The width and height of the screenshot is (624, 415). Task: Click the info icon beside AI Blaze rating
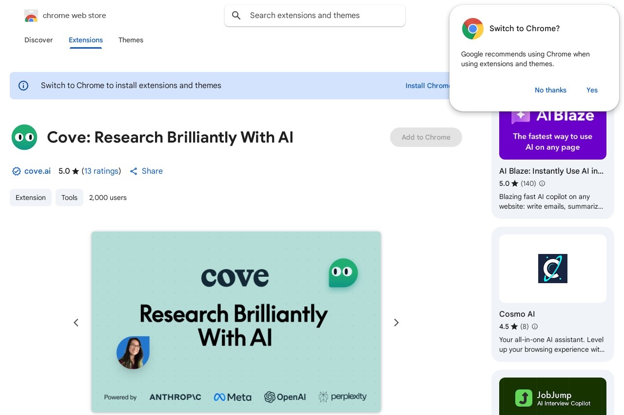tap(542, 183)
